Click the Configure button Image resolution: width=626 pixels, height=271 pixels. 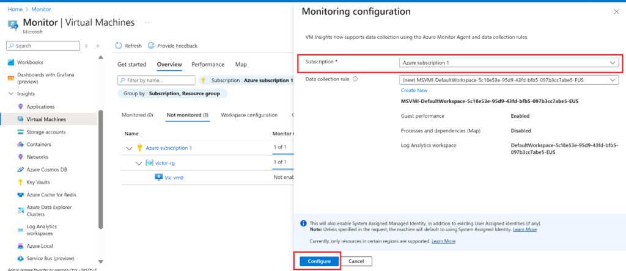point(319,261)
